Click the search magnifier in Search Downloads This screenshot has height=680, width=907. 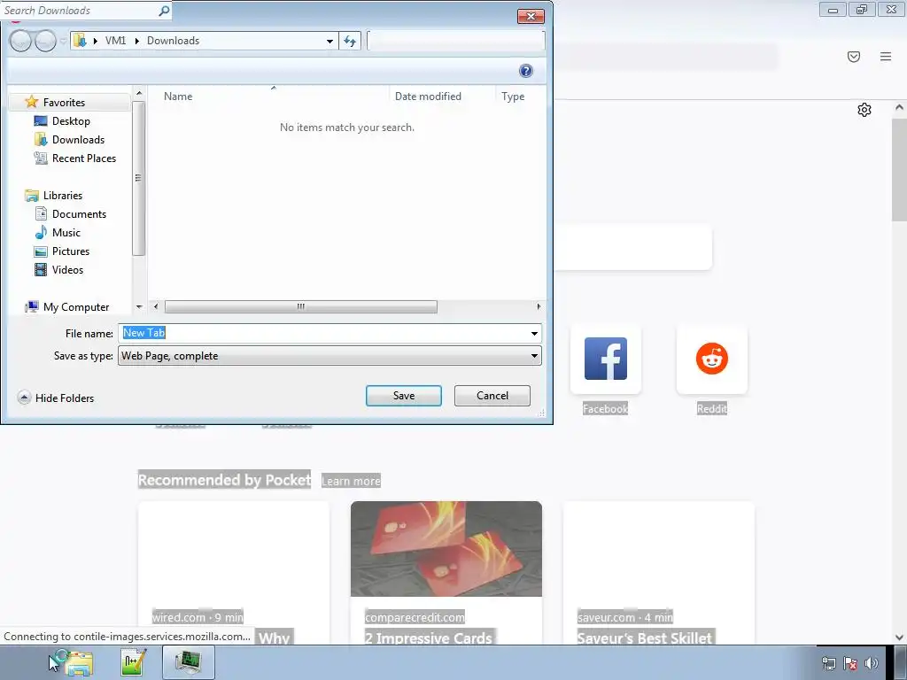click(164, 11)
